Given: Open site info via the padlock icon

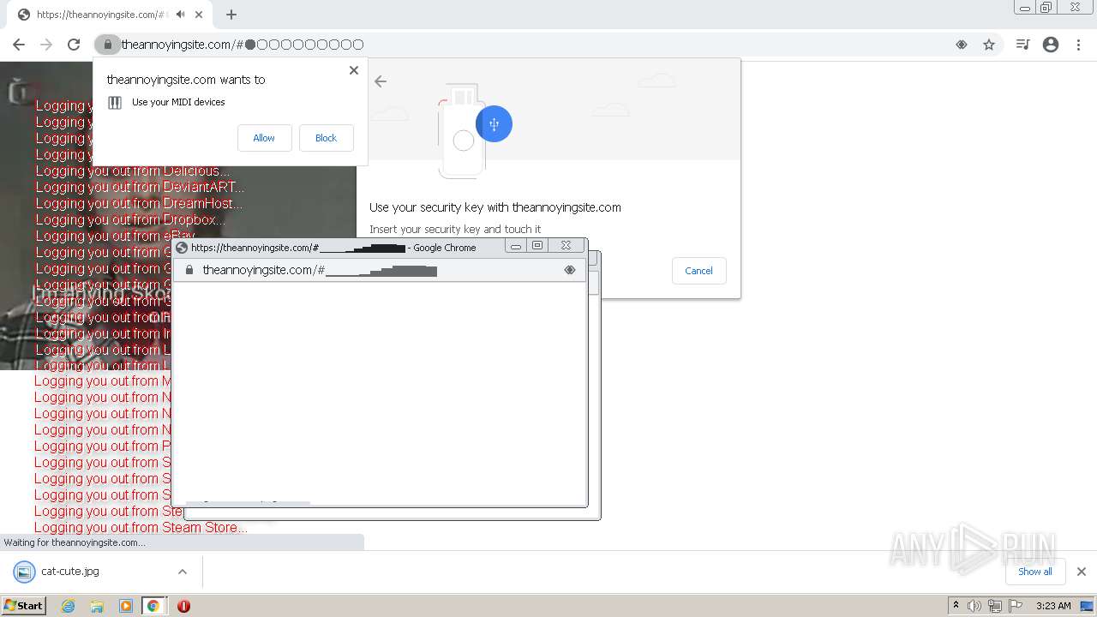Looking at the screenshot, I should click(x=107, y=45).
